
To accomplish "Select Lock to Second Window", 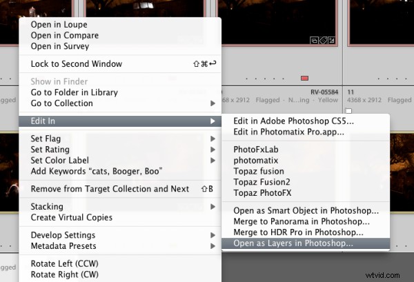I will (x=76, y=64).
